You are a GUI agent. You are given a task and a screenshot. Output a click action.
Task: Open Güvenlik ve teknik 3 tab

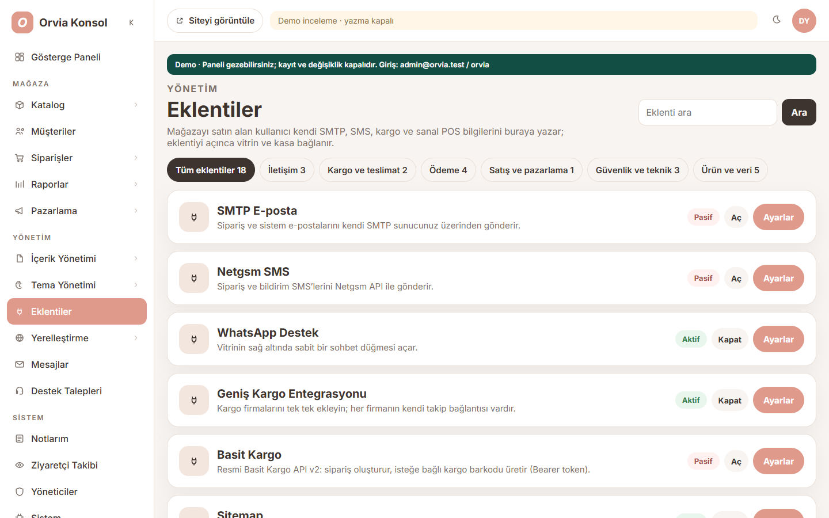637,170
